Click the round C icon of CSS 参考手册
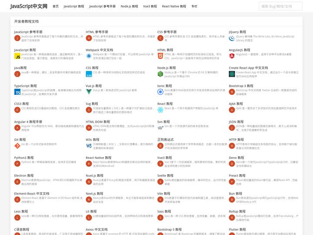The height and width of the screenshot is (235, 313). point(160,38)
